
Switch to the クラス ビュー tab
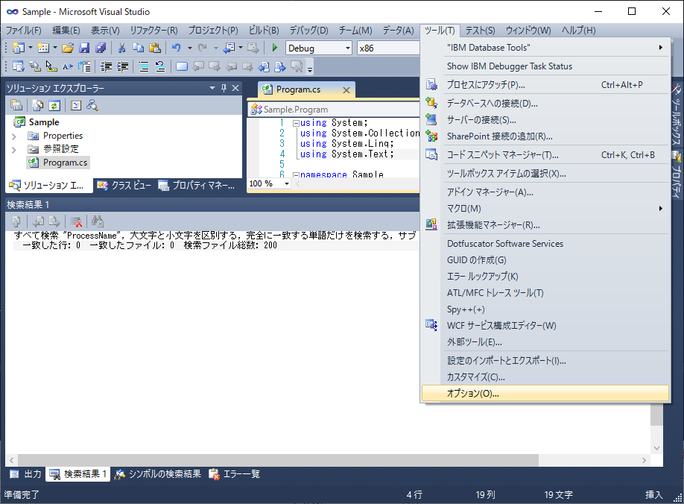point(124,186)
